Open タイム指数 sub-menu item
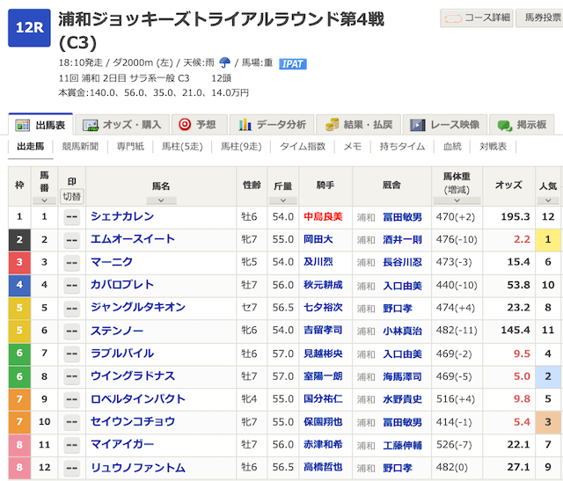This screenshot has height=481, width=563. [x=303, y=147]
